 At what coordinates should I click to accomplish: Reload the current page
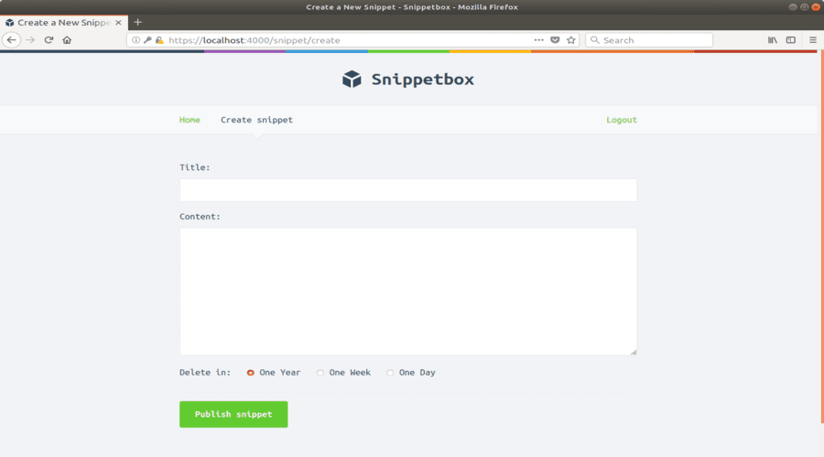click(49, 40)
